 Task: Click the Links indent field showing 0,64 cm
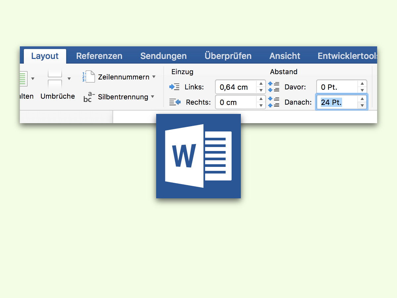coord(236,87)
